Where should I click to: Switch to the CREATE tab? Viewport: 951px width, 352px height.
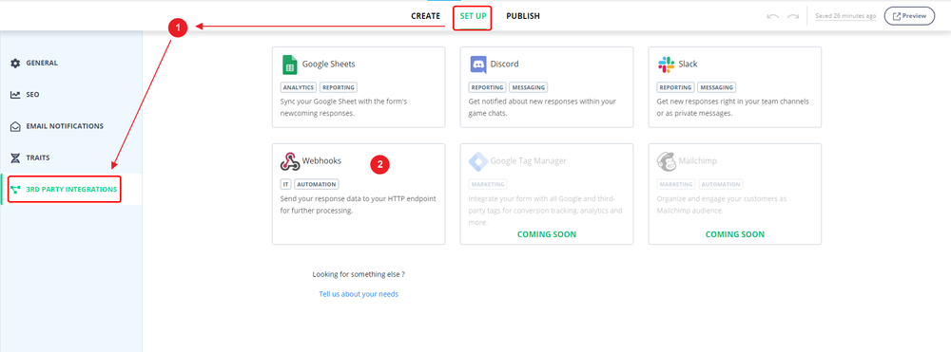(426, 16)
